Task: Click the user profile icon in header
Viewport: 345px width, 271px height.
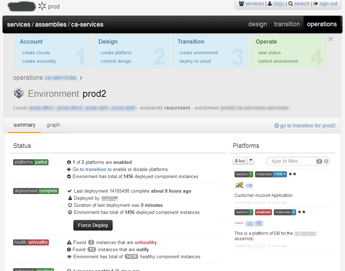Action: [x=270, y=4]
